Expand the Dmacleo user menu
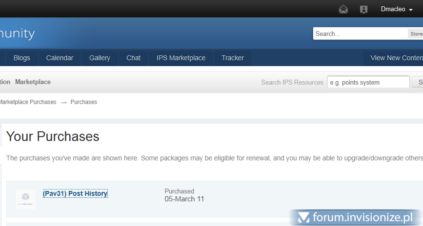The width and height of the screenshot is (423, 226). [x=396, y=9]
